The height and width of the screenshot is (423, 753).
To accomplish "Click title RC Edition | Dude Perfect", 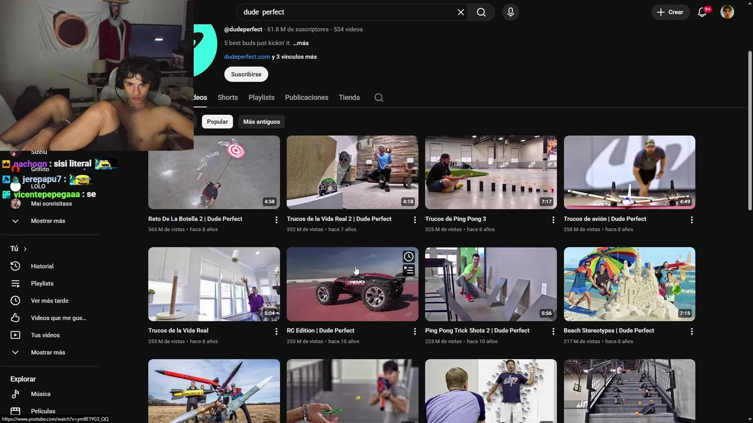I will [x=321, y=331].
